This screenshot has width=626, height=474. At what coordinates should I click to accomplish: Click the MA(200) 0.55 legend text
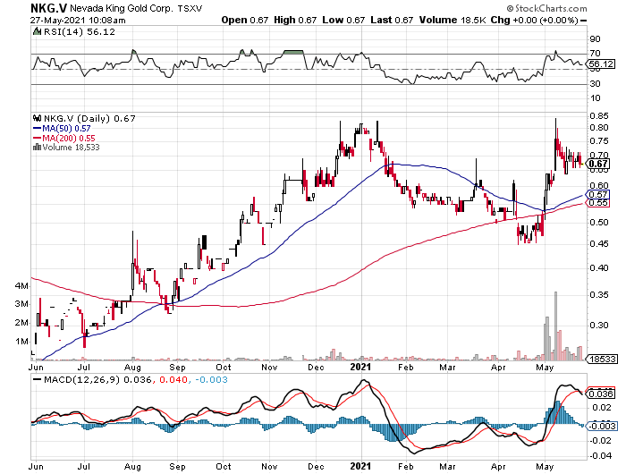point(69,138)
